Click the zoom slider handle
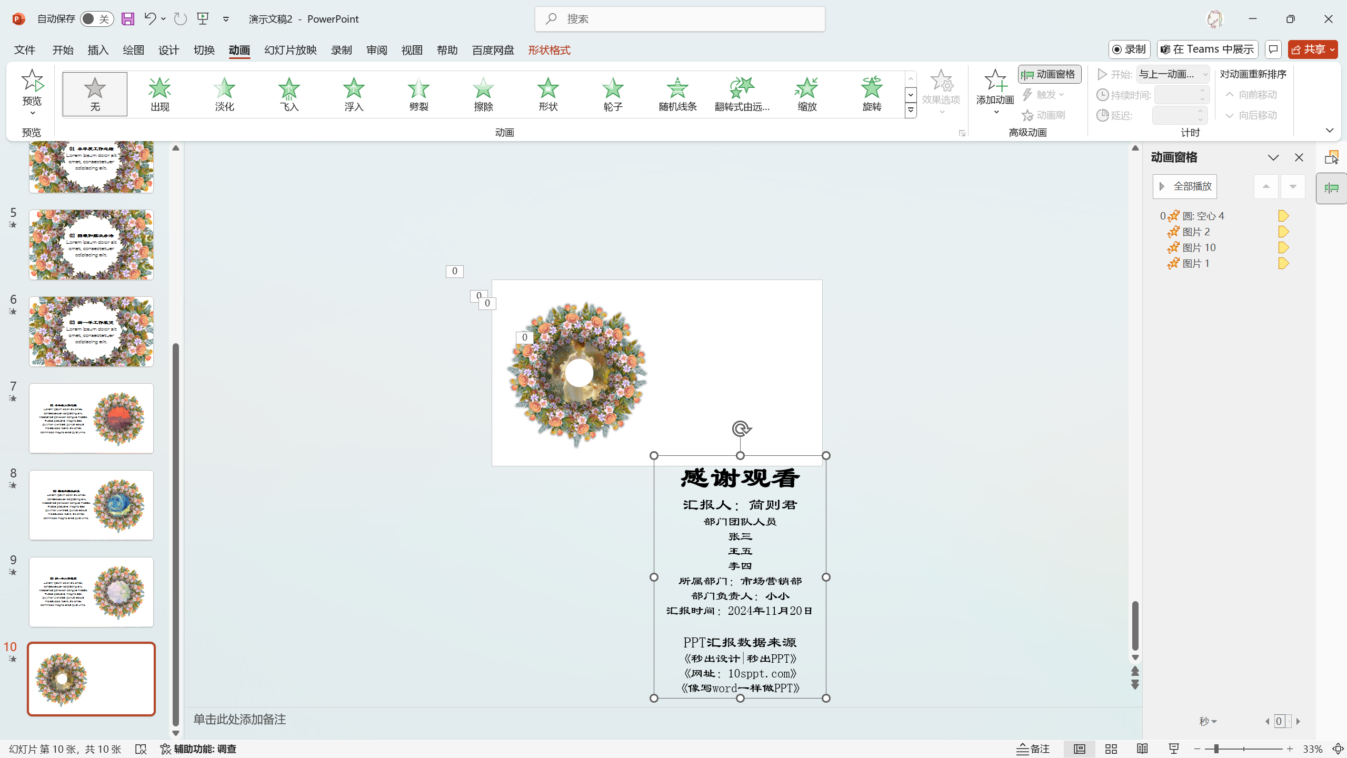The height and width of the screenshot is (758, 1347). (1216, 749)
